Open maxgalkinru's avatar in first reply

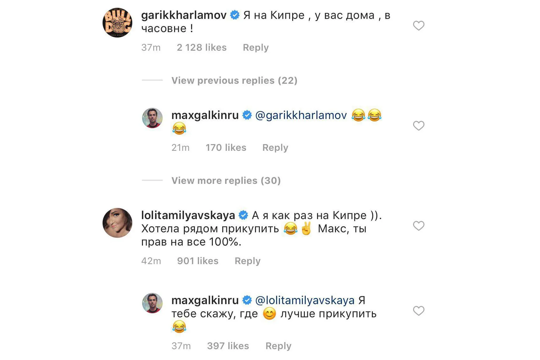[x=152, y=118]
